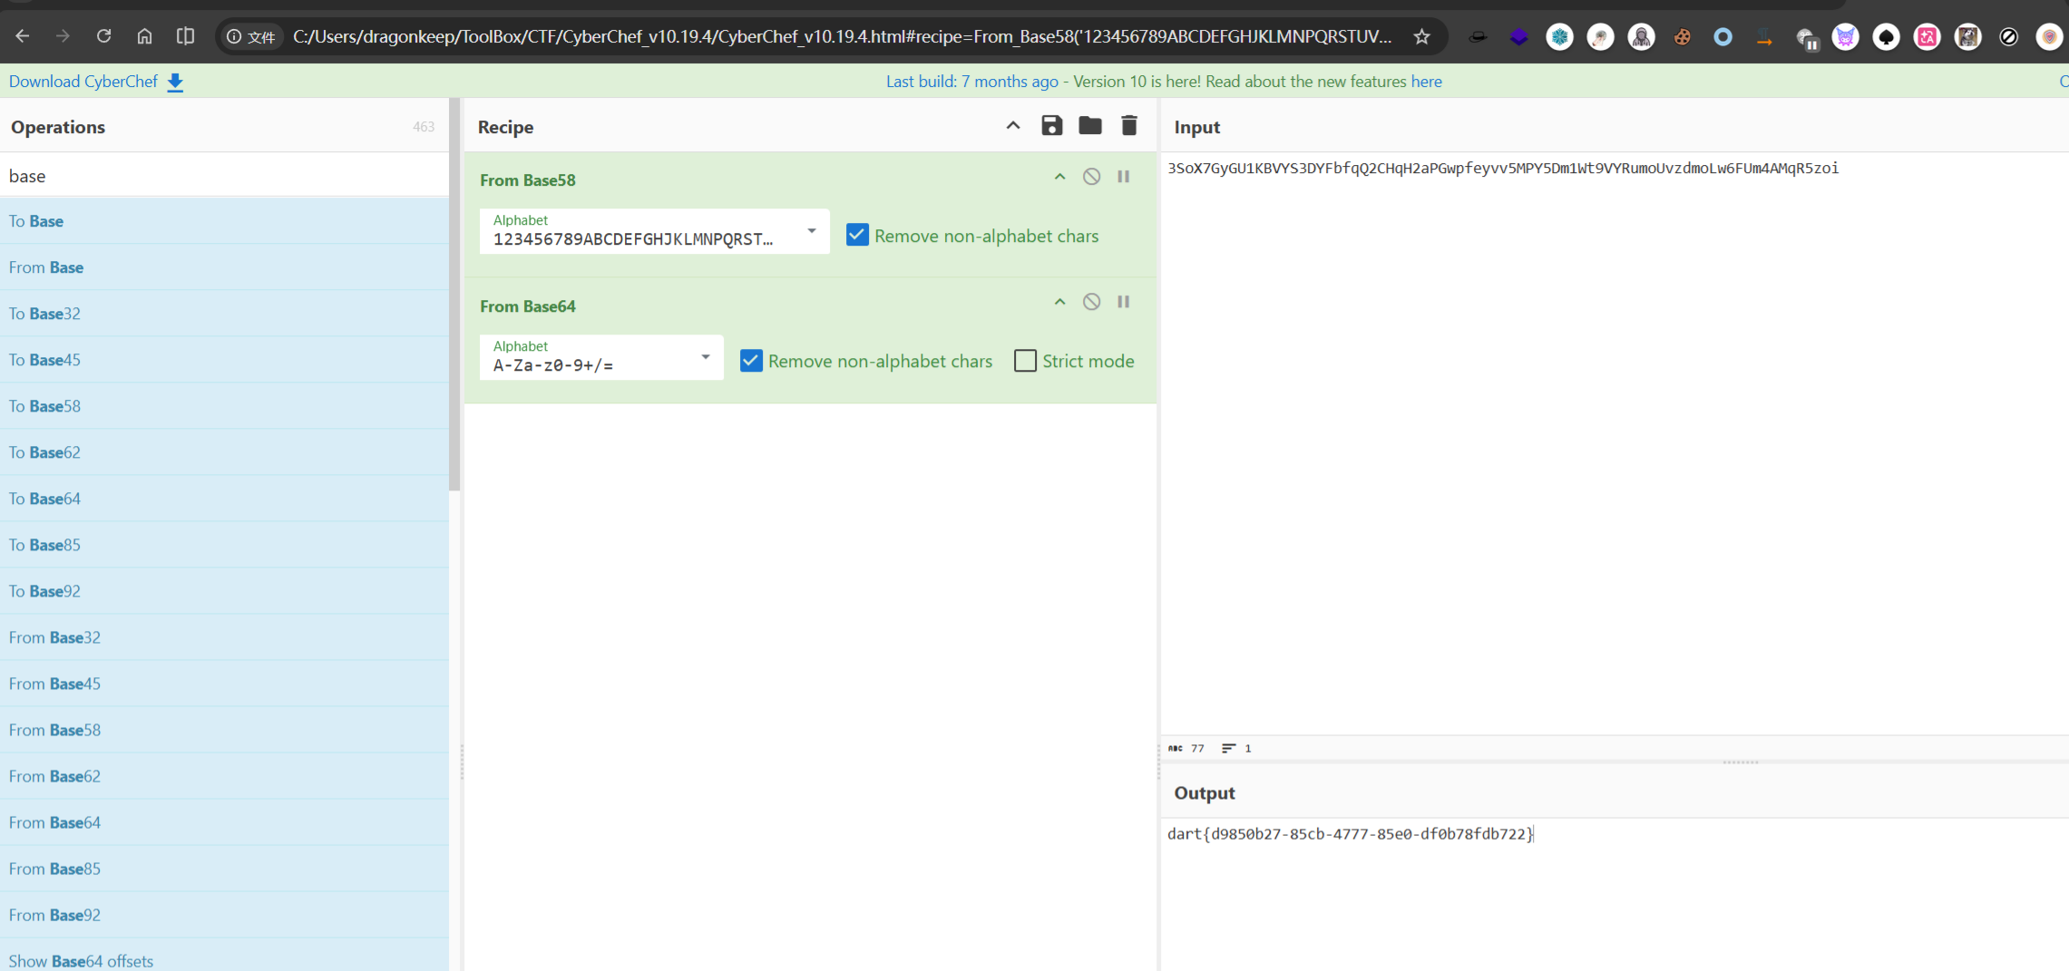Uncheck Base64 Remove non-alphabet chars

coord(751,361)
